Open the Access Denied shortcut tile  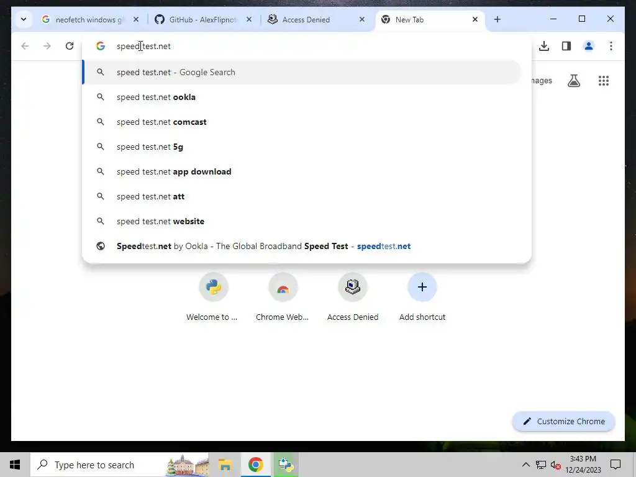pyautogui.click(x=353, y=298)
